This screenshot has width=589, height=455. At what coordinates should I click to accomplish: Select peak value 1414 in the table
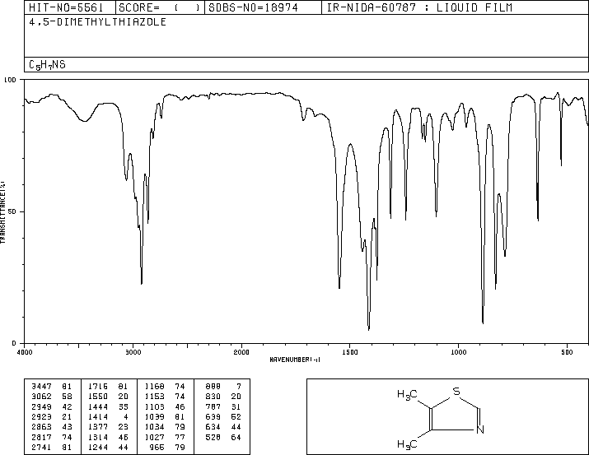click(98, 416)
